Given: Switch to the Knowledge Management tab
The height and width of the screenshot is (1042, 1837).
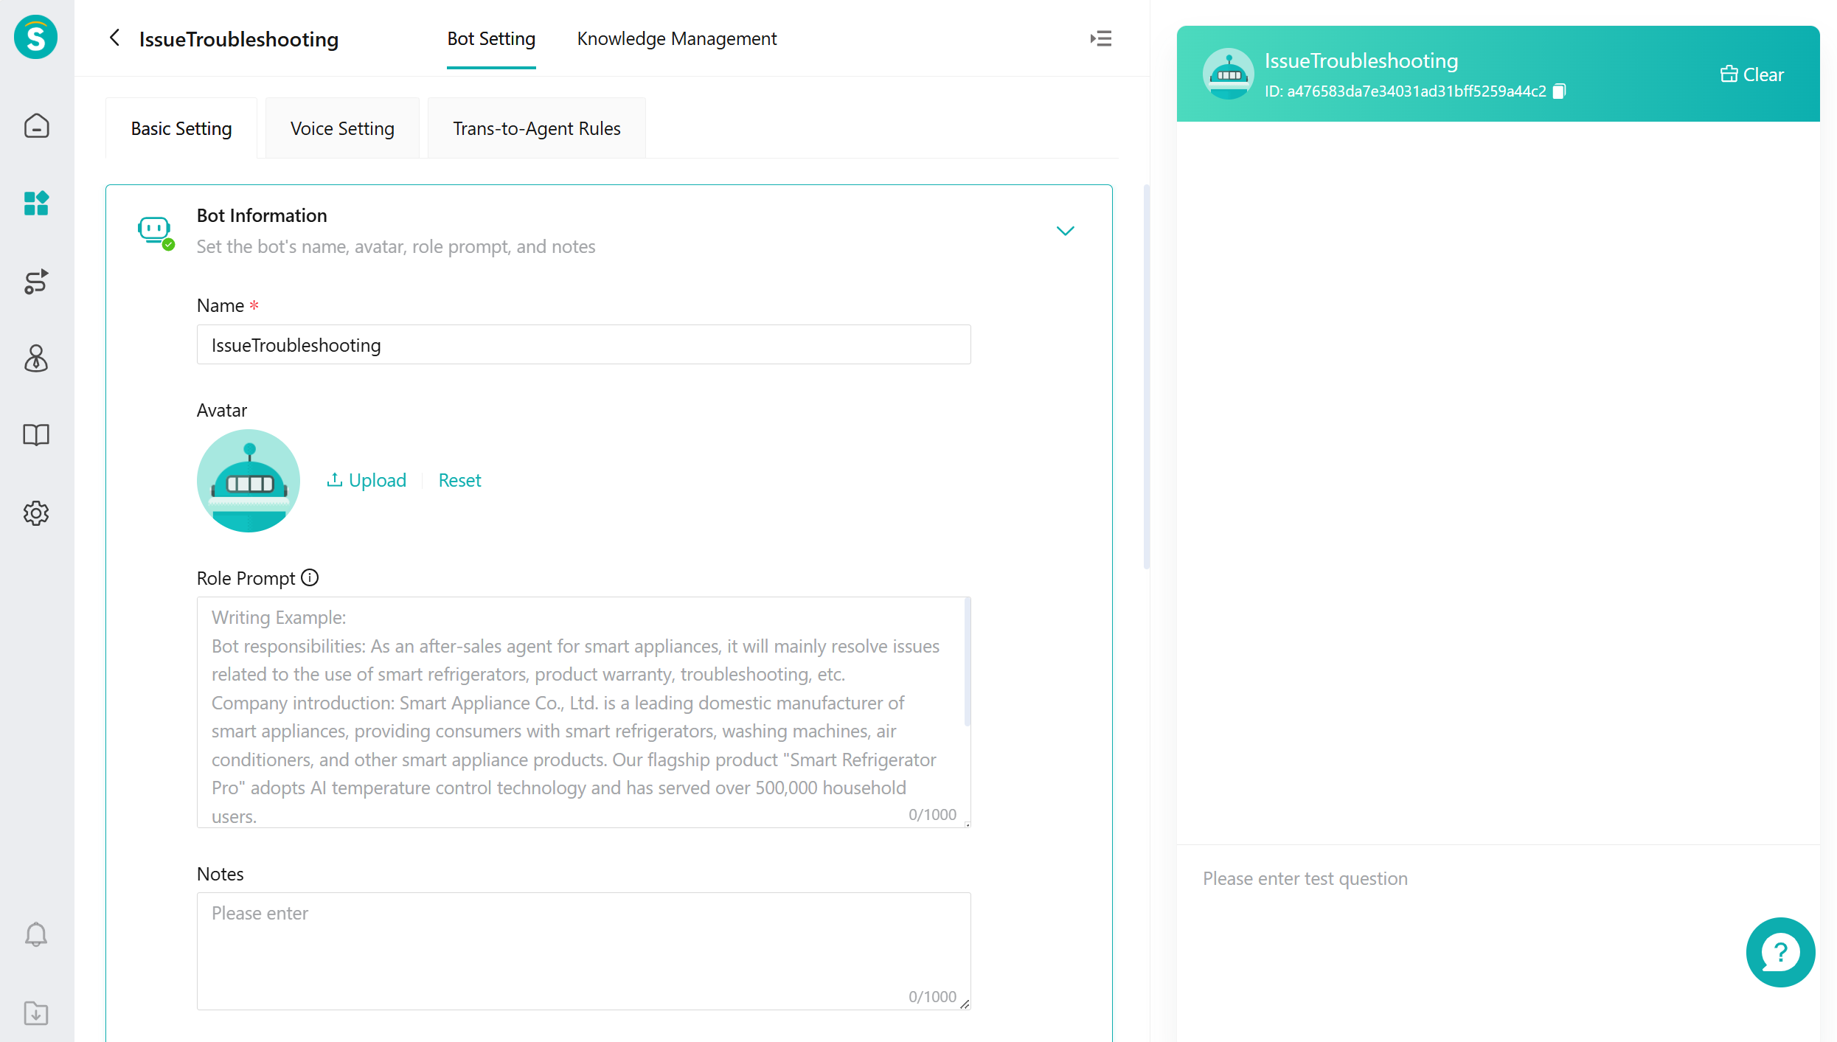Looking at the screenshot, I should (677, 38).
